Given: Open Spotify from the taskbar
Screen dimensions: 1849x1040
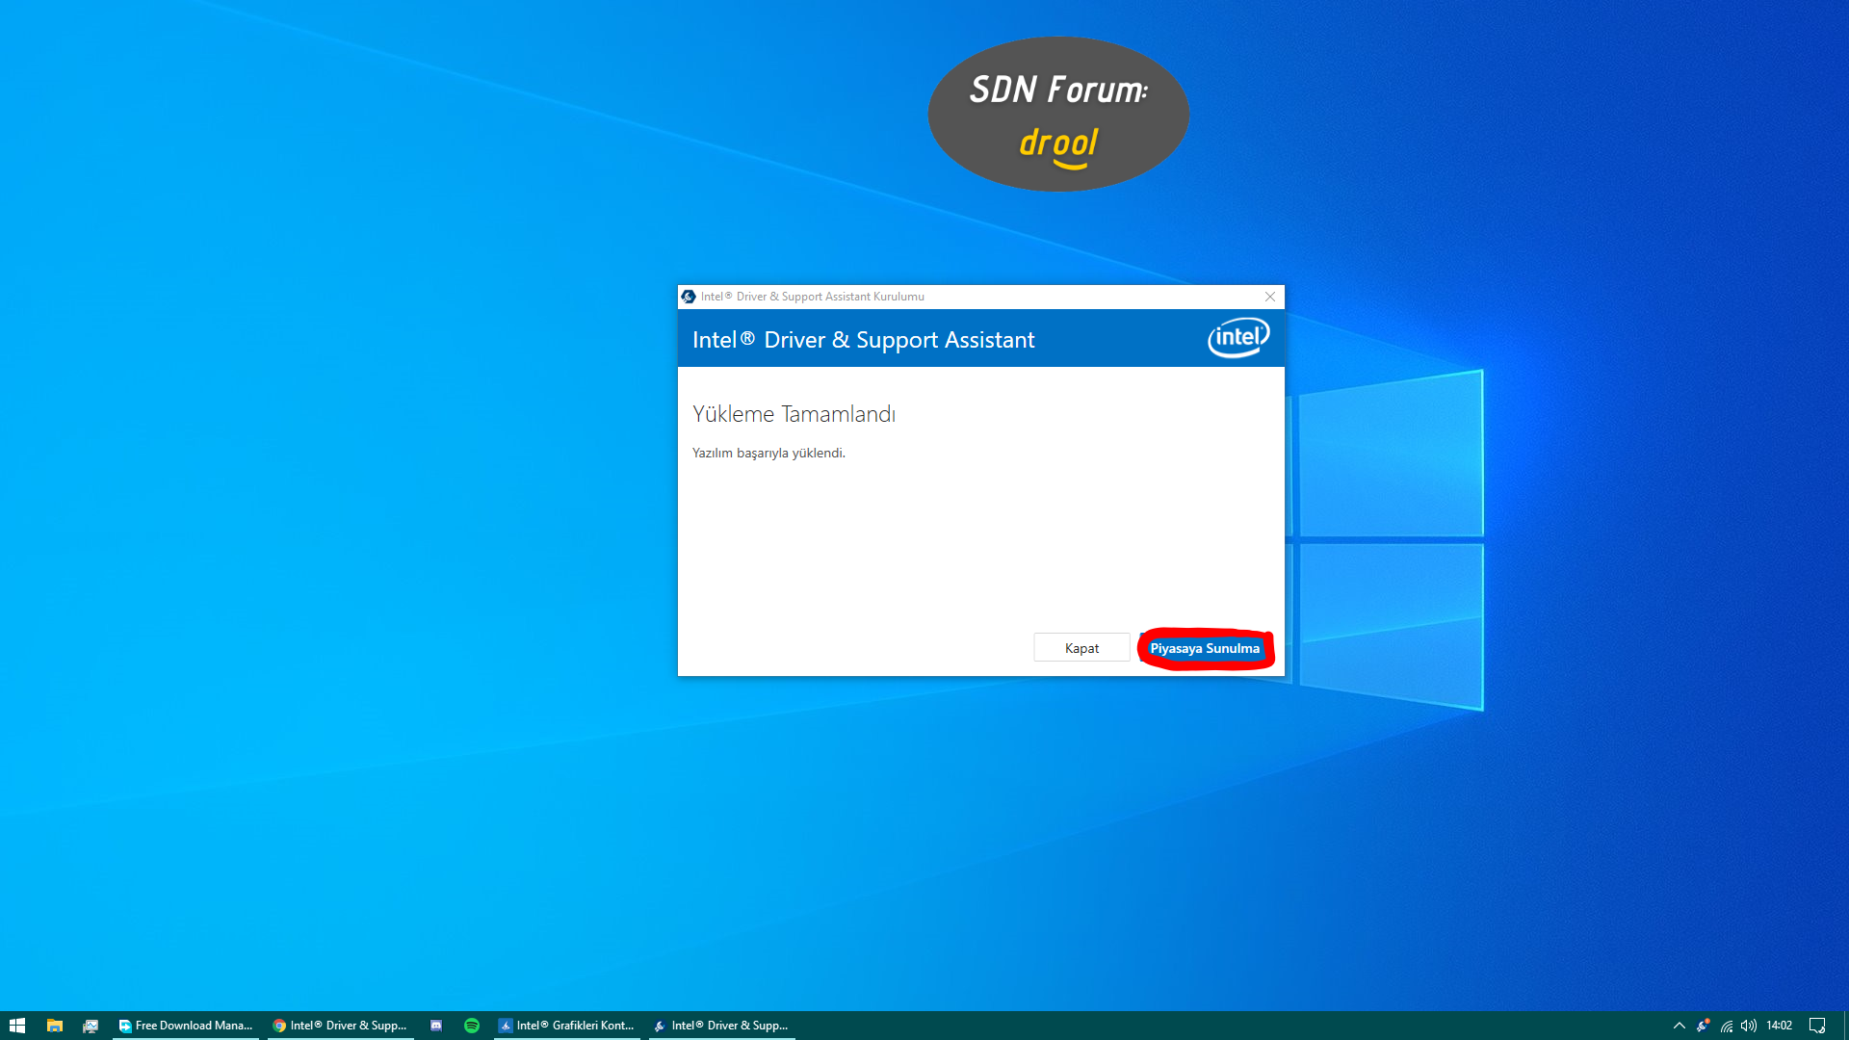Looking at the screenshot, I should (x=472, y=1026).
